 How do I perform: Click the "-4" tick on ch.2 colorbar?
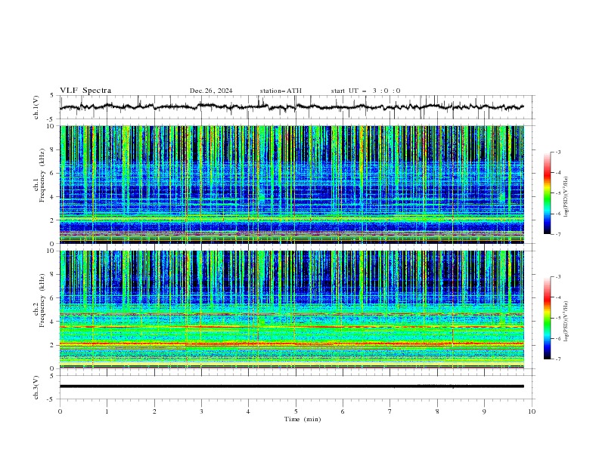click(x=557, y=297)
